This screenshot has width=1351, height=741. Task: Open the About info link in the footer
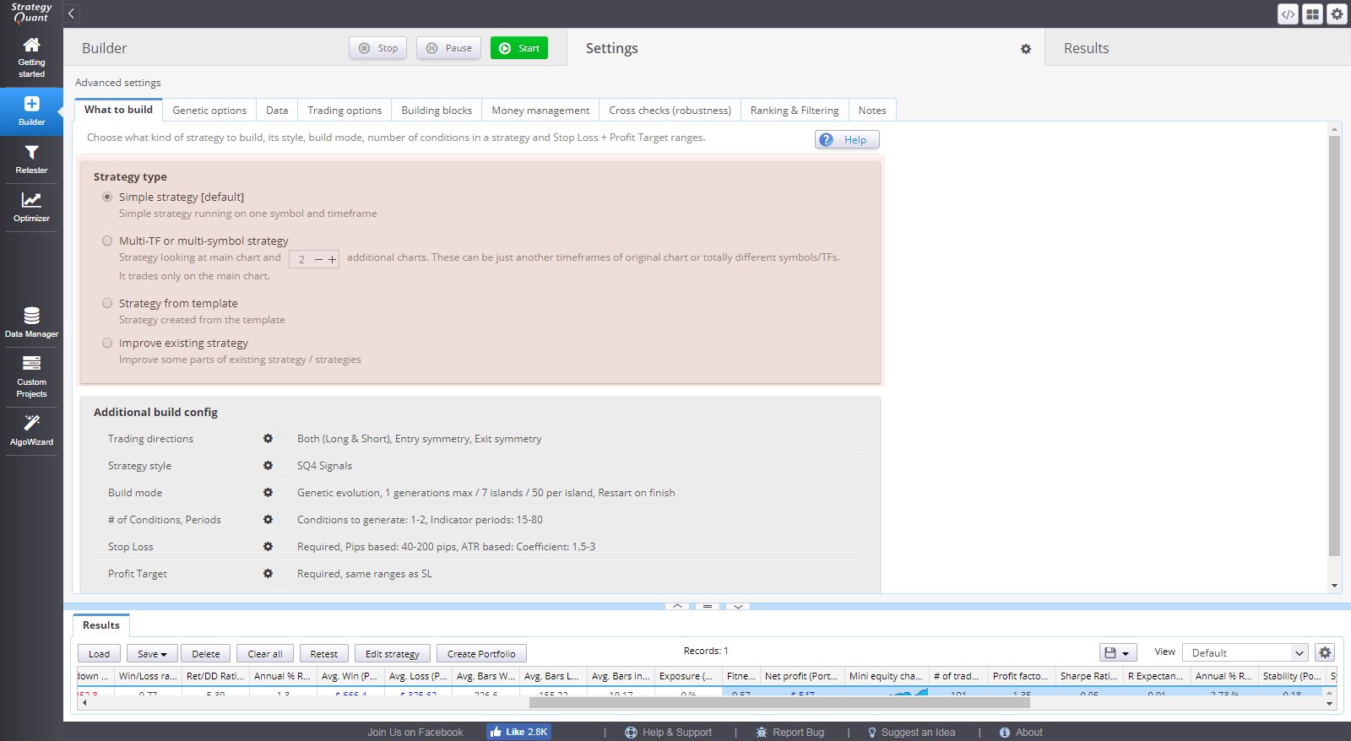pyautogui.click(x=1021, y=733)
